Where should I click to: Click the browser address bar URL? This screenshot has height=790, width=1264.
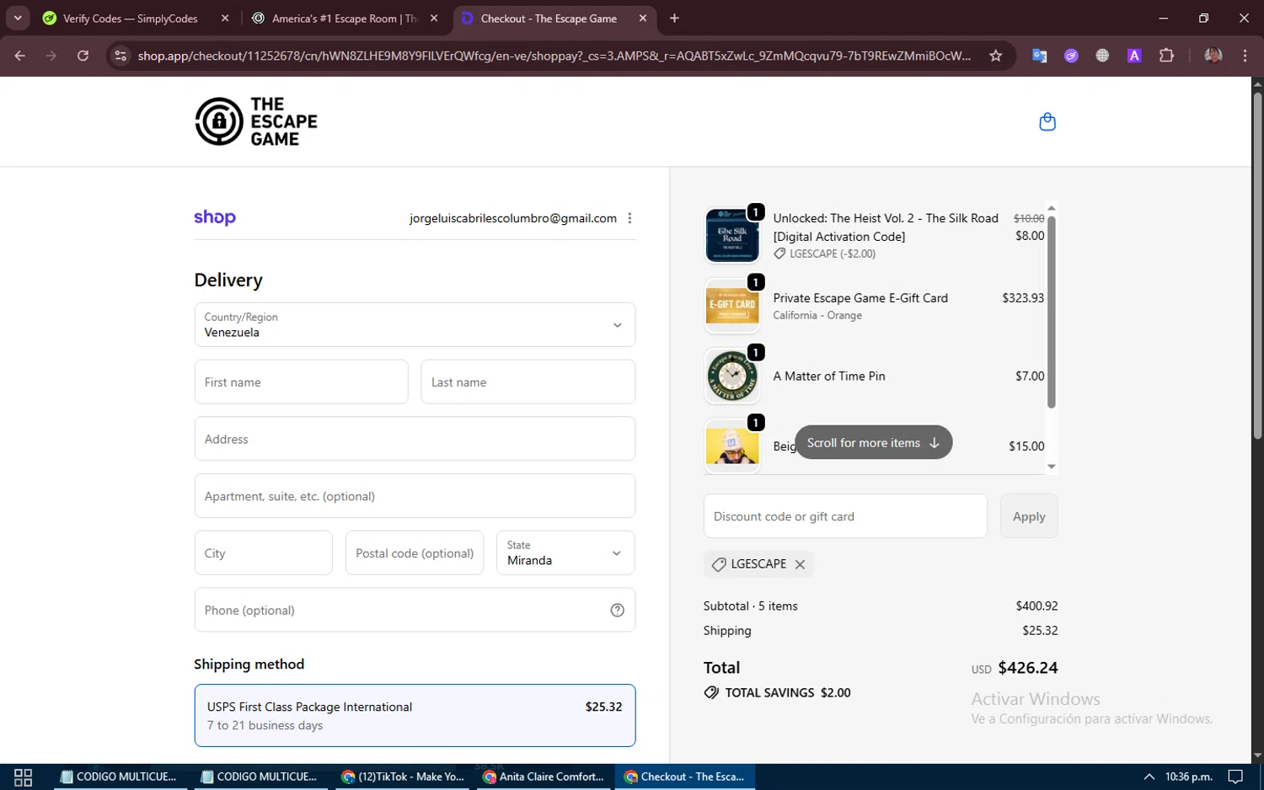tap(554, 56)
